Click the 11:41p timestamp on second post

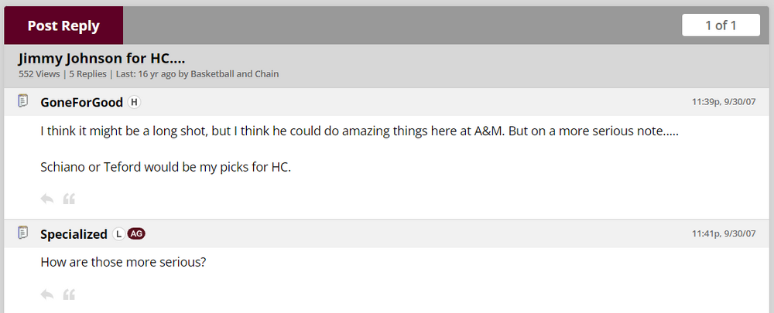tap(725, 233)
